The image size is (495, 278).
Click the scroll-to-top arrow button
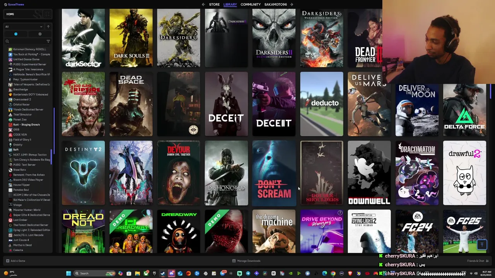pyautogui.click(x=482, y=244)
